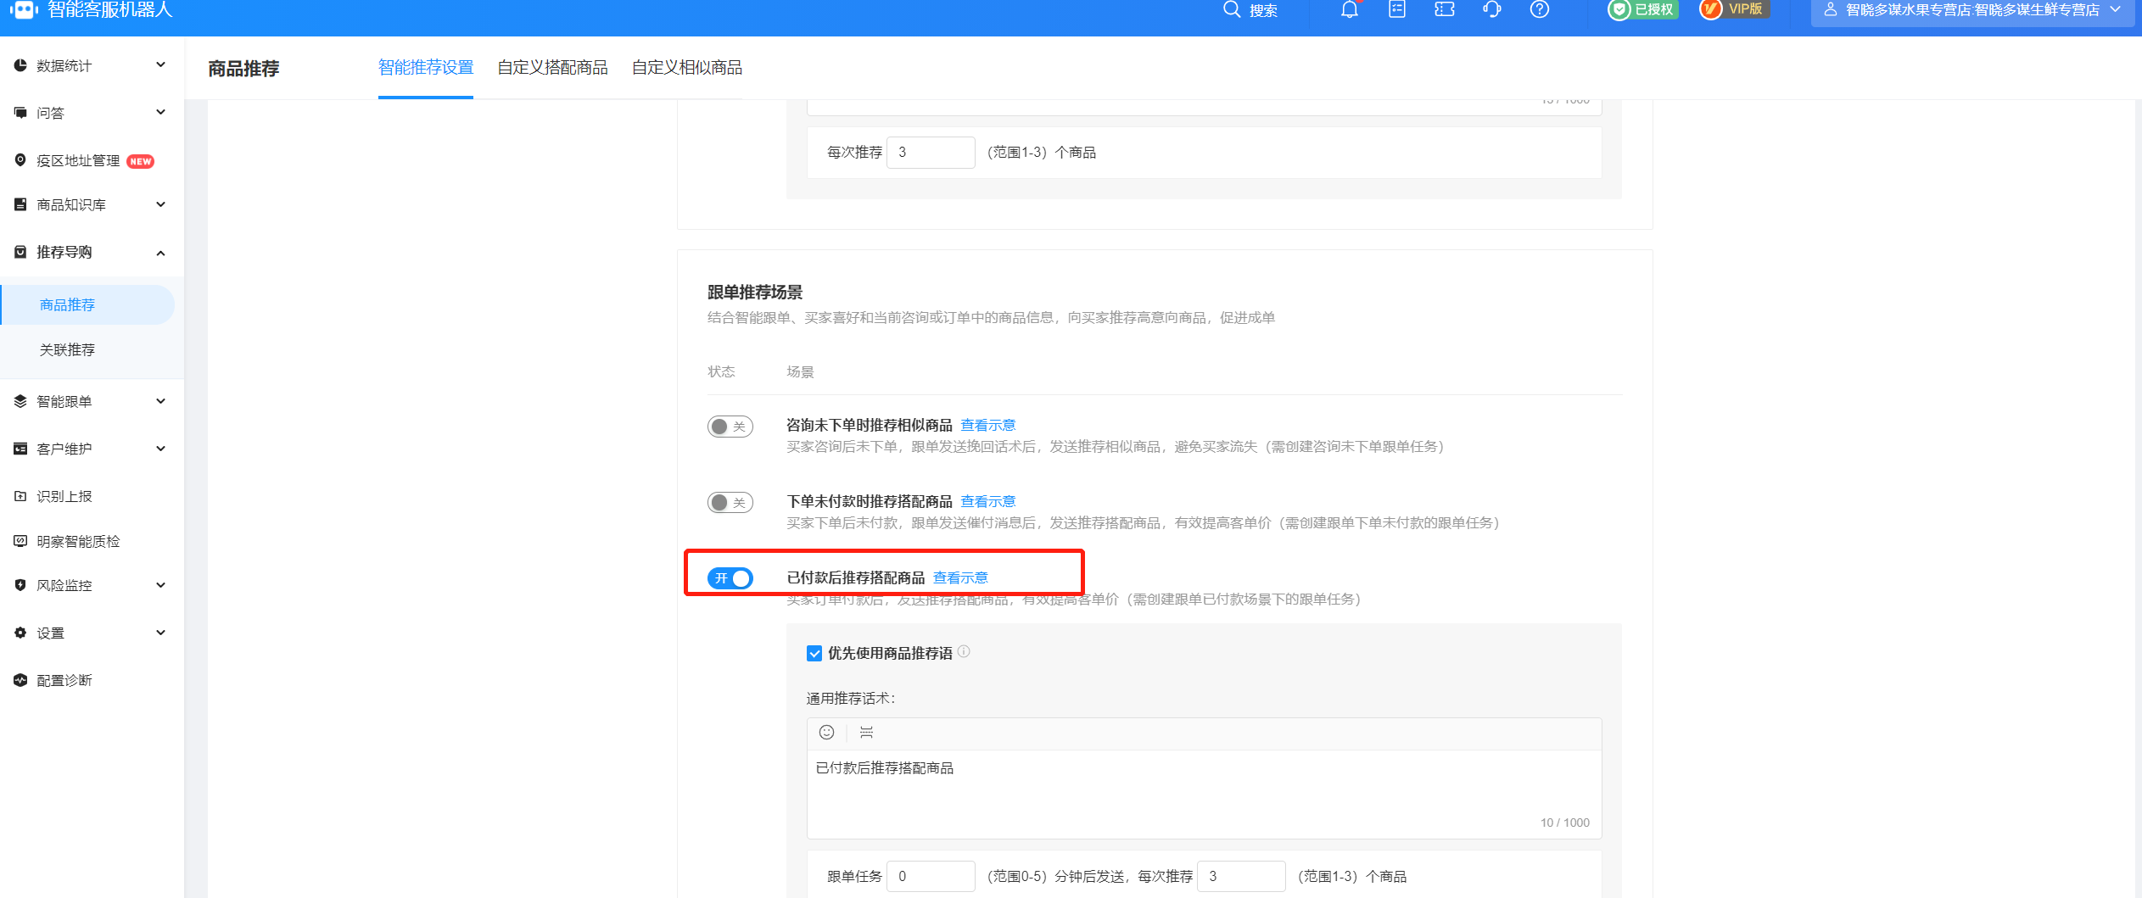Click the insert variable icon beside emoji

click(x=866, y=733)
